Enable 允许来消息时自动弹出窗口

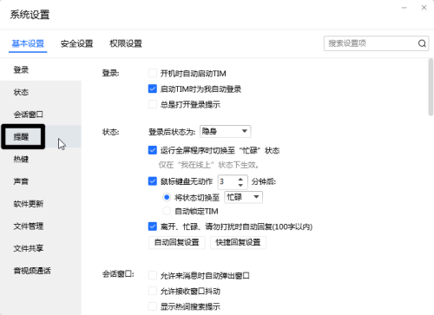coord(153,275)
